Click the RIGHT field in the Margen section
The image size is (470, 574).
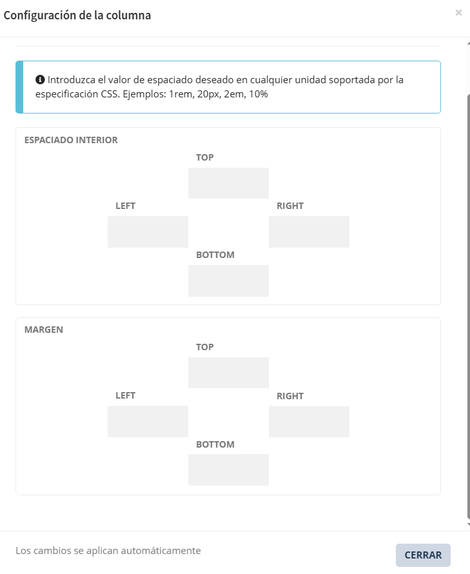[309, 422]
